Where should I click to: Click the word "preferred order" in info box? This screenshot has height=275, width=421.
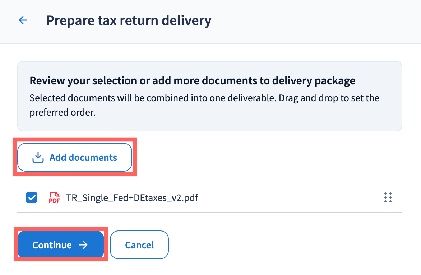click(x=61, y=112)
